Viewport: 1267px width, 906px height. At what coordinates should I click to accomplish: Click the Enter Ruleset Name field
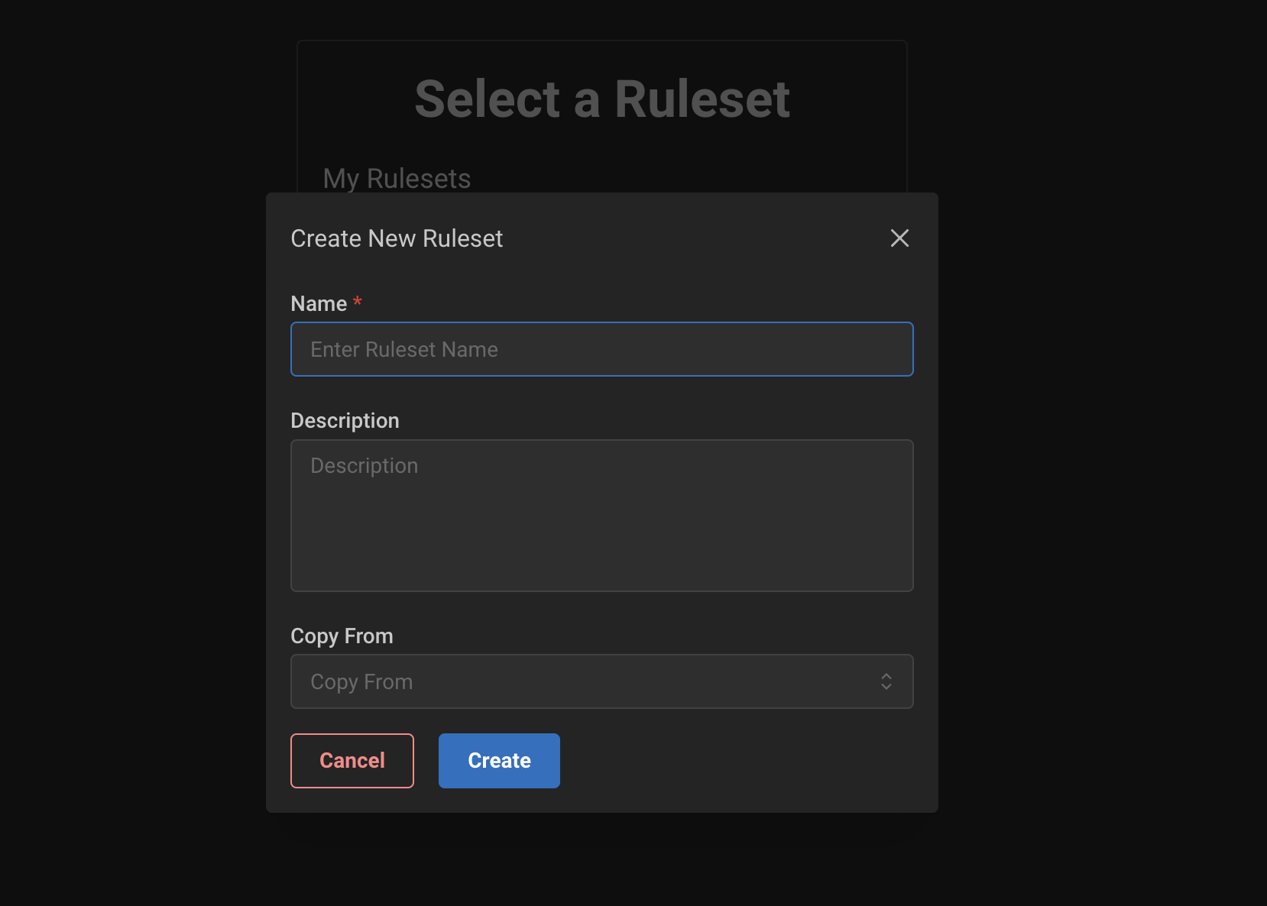pyautogui.click(x=602, y=349)
